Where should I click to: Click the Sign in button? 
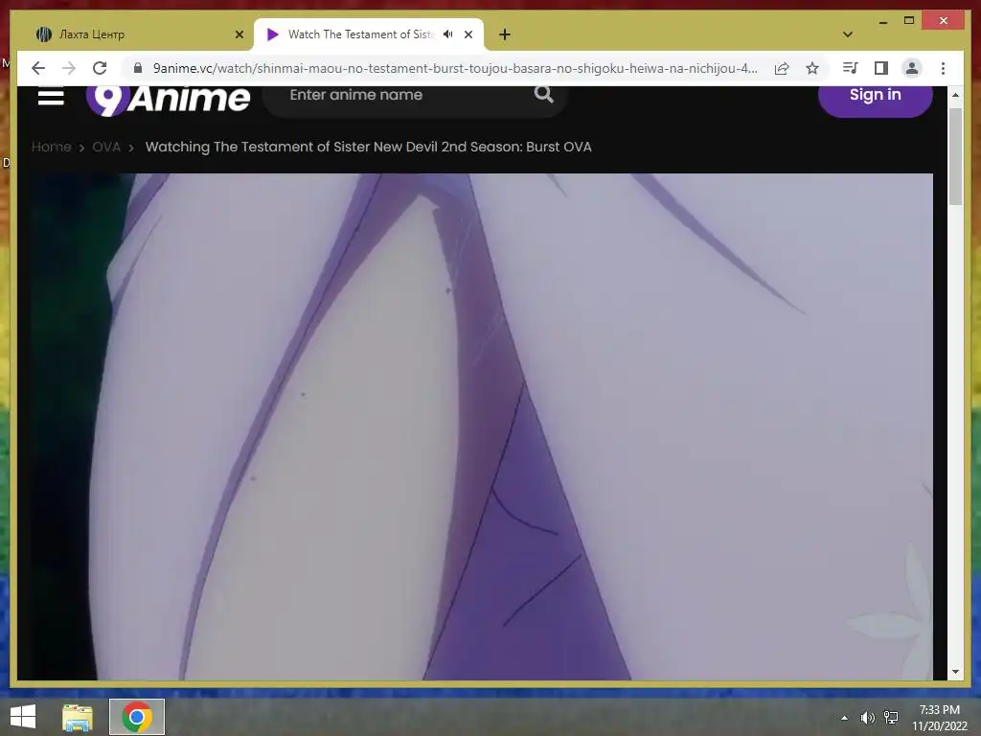(875, 98)
